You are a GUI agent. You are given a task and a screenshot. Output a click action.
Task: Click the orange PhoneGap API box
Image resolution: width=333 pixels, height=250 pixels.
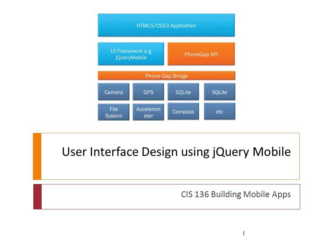pos(201,54)
